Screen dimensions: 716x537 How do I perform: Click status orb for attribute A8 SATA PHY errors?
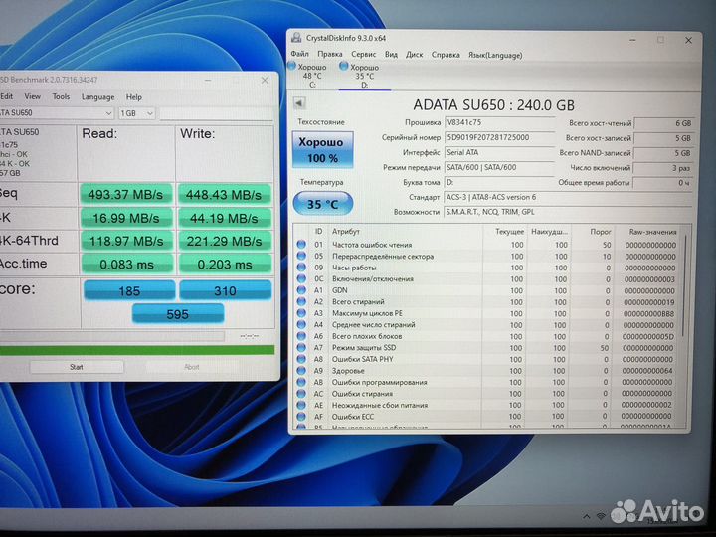[301, 359]
